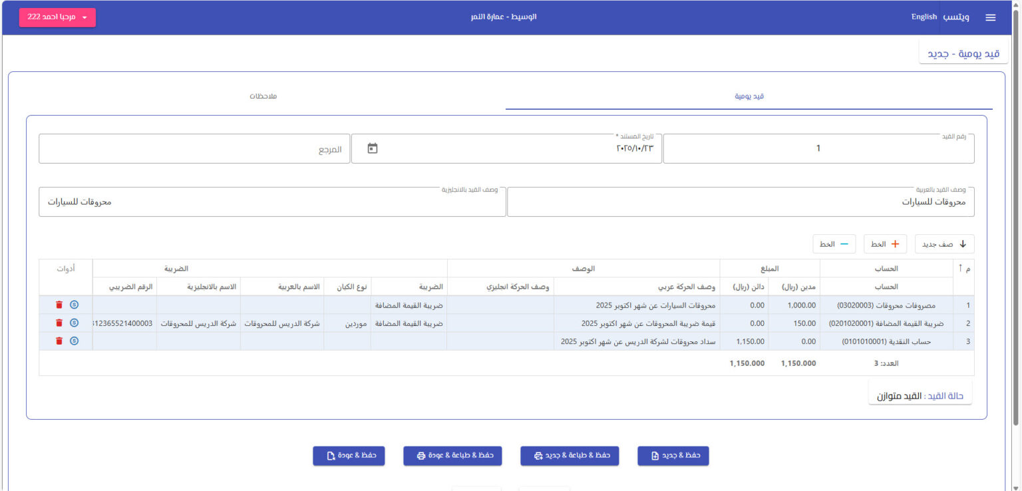
Task: Click the المرجع reference input field
Action: click(194, 149)
